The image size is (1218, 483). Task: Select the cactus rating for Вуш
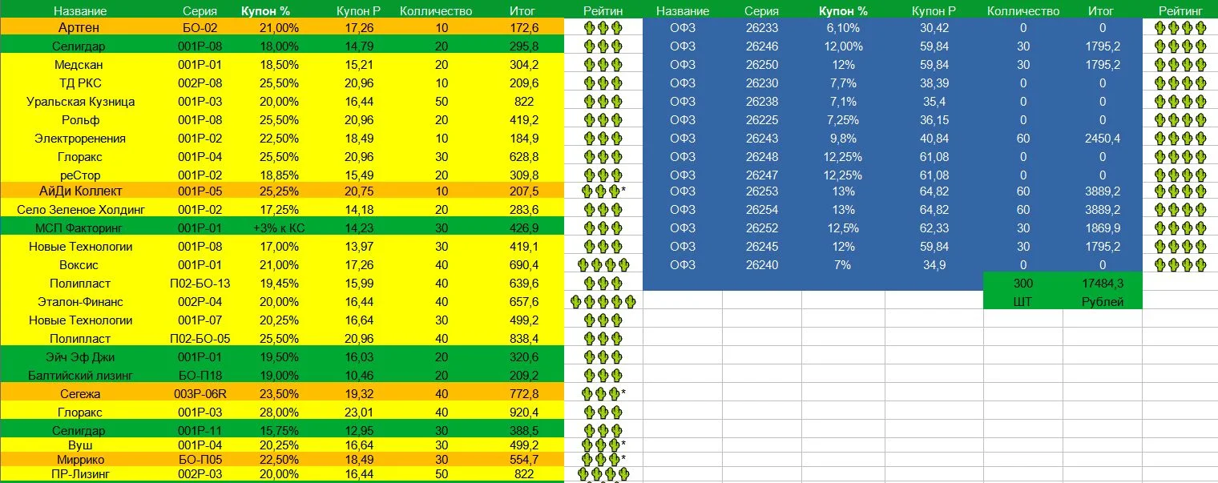point(603,445)
